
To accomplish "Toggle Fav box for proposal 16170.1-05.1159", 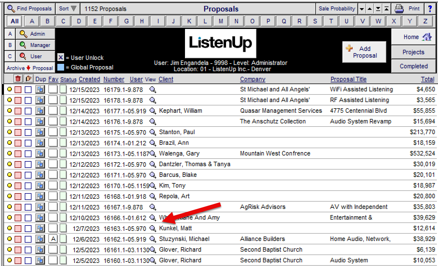I will [53, 186].
